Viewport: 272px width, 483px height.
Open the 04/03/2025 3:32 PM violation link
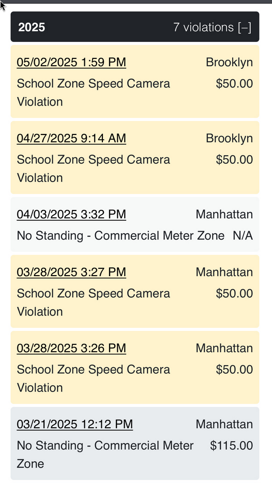coord(71,215)
